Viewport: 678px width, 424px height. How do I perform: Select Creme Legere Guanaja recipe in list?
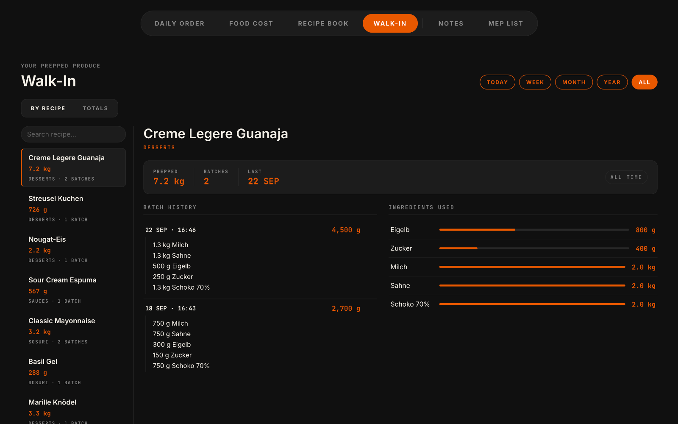(x=73, y=167)
